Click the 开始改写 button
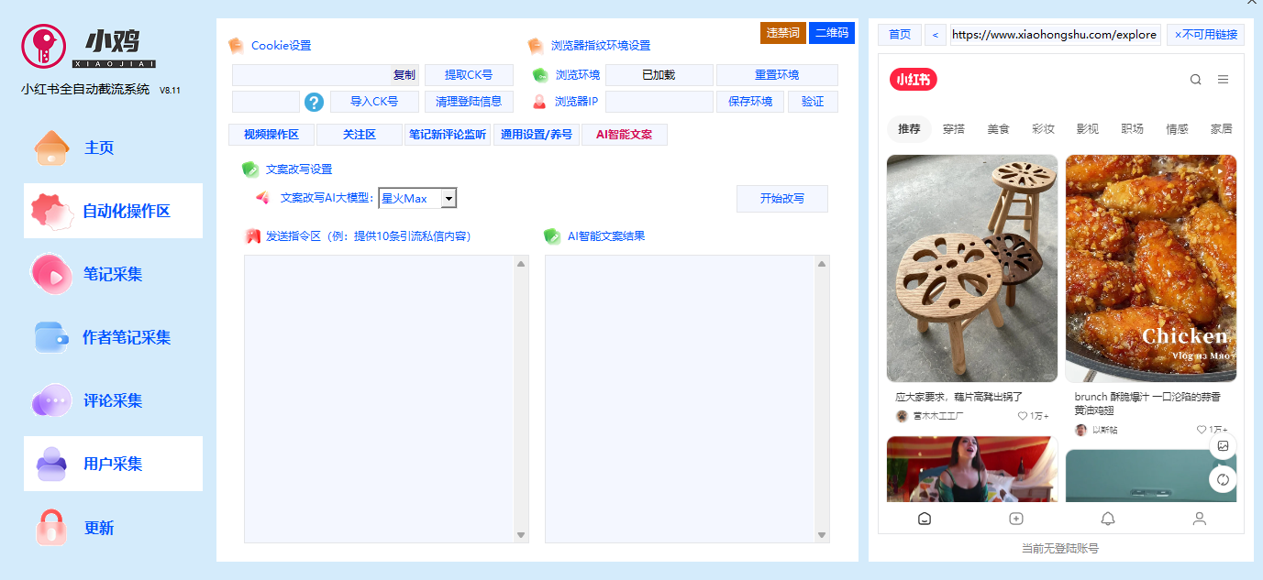The image size is (1263, 580). (781, 198)
